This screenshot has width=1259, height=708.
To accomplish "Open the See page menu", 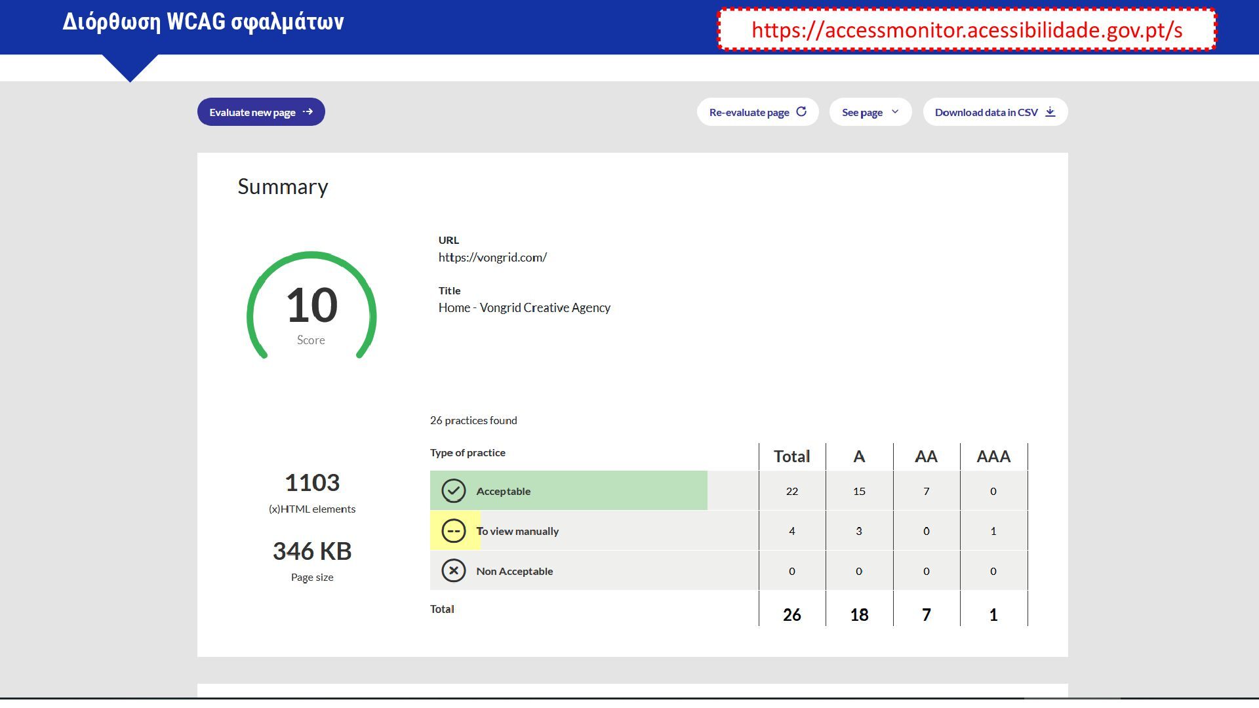I will click(862, 113).
